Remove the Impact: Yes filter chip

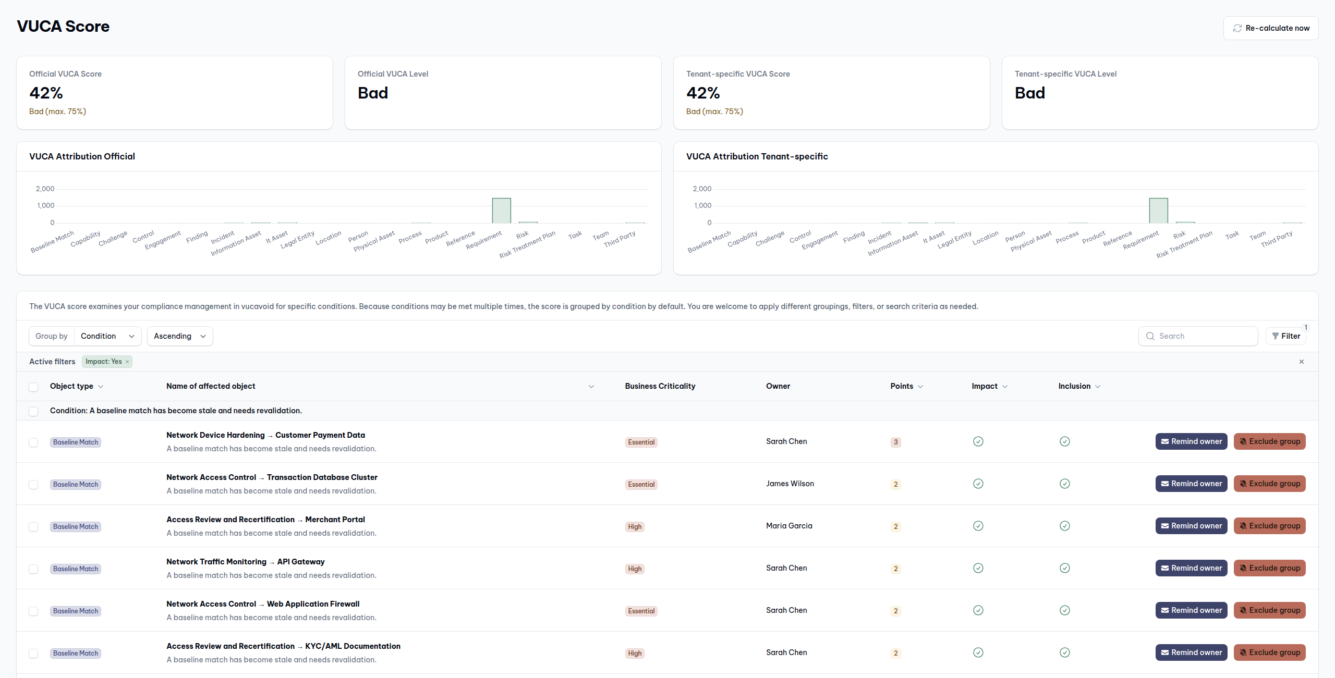click(127, 362)
